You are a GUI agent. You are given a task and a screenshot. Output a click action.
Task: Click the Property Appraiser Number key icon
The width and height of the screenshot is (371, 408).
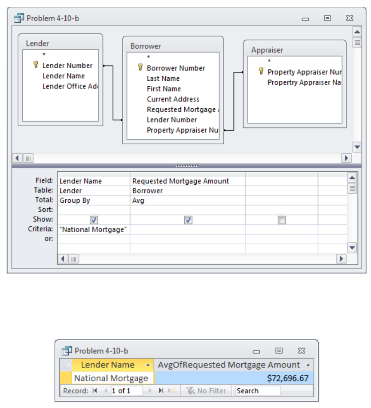pyautogui.click(x=261, y=71)
